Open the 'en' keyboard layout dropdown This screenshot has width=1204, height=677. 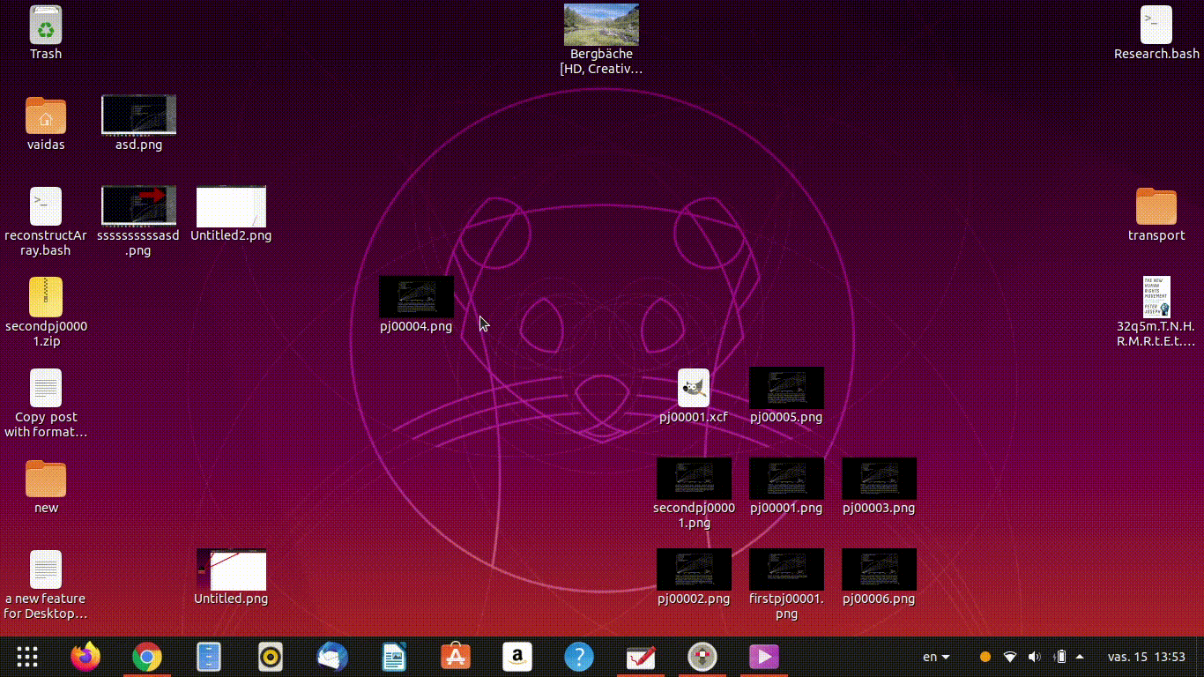pyautogui.click(x=936, y=657)
